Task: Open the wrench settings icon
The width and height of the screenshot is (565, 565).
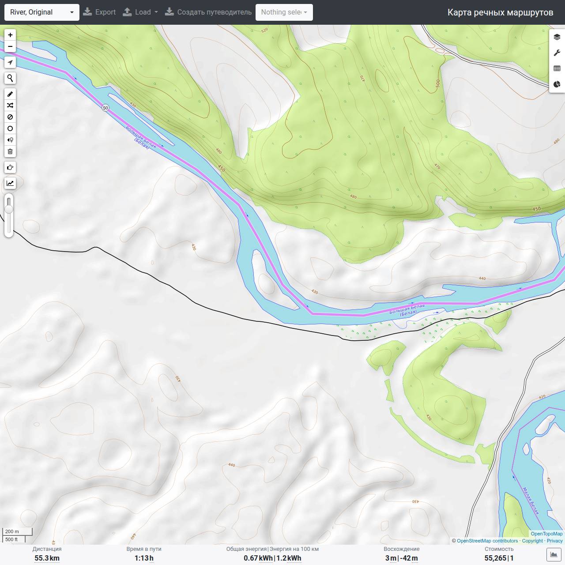Action: click(557, 53)
